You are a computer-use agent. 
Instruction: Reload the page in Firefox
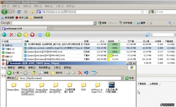(19, 12)
